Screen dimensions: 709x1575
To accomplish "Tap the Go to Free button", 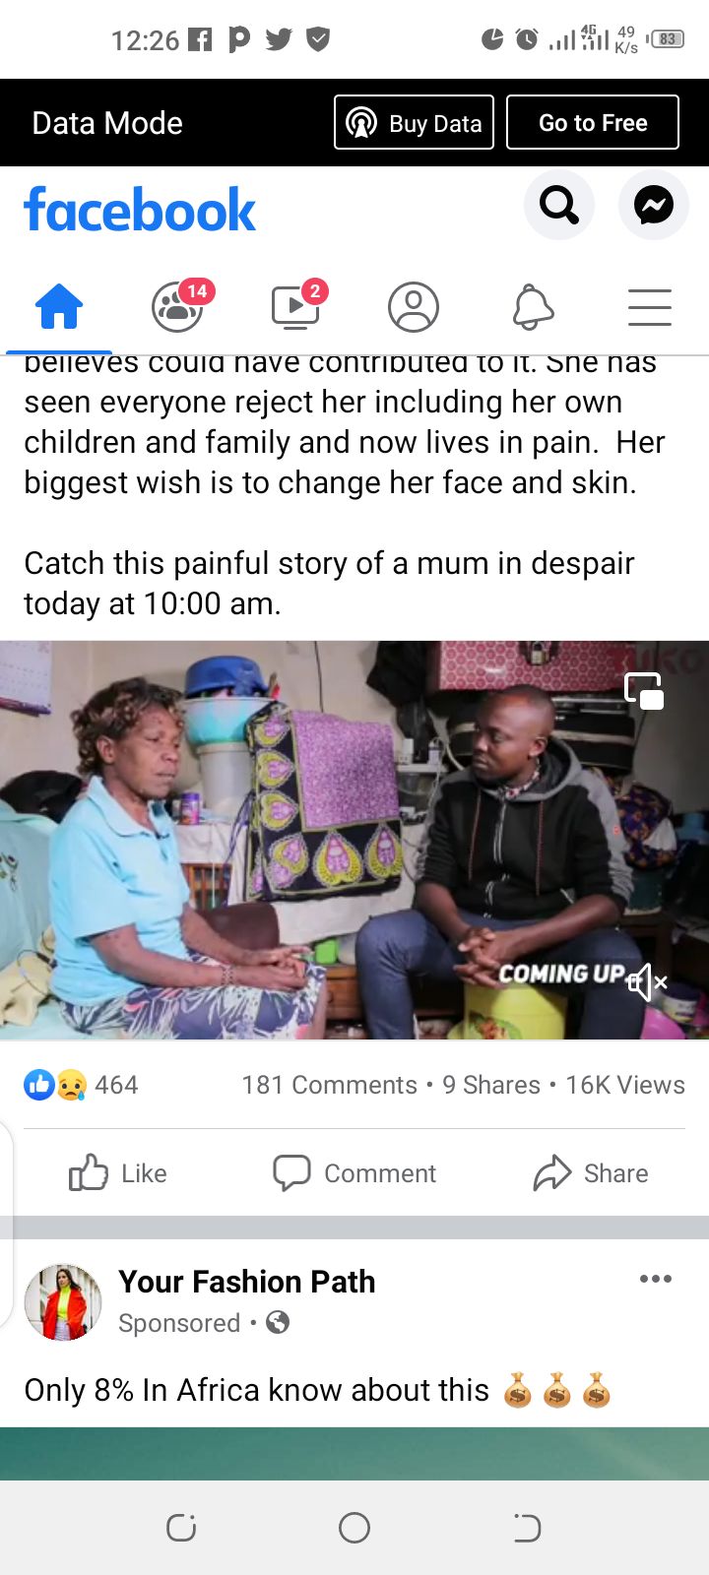I will 593,122.
